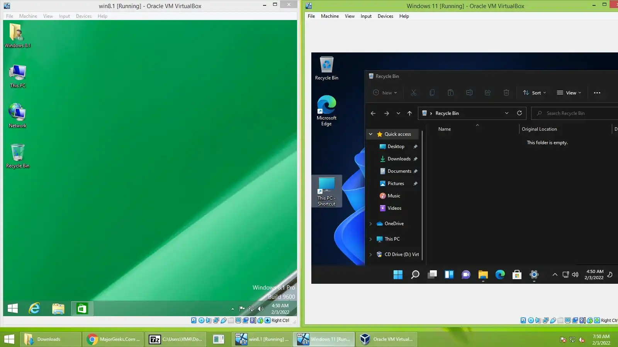Click Search Recycle Bin field
Image resolution: width=618 pixels, height=347 pixels.
pos(575,113)
